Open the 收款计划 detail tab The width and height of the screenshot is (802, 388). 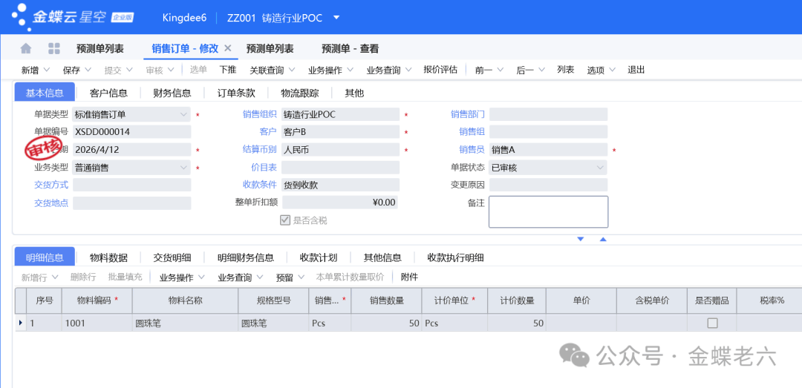[319, 257]
